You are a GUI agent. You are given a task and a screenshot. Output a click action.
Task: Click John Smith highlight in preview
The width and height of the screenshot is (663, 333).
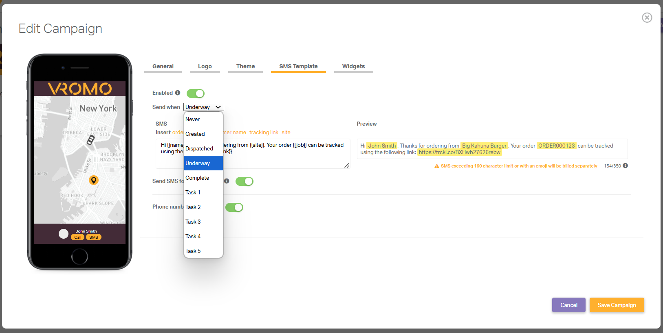pyautogui.click(x=382, y=146)
